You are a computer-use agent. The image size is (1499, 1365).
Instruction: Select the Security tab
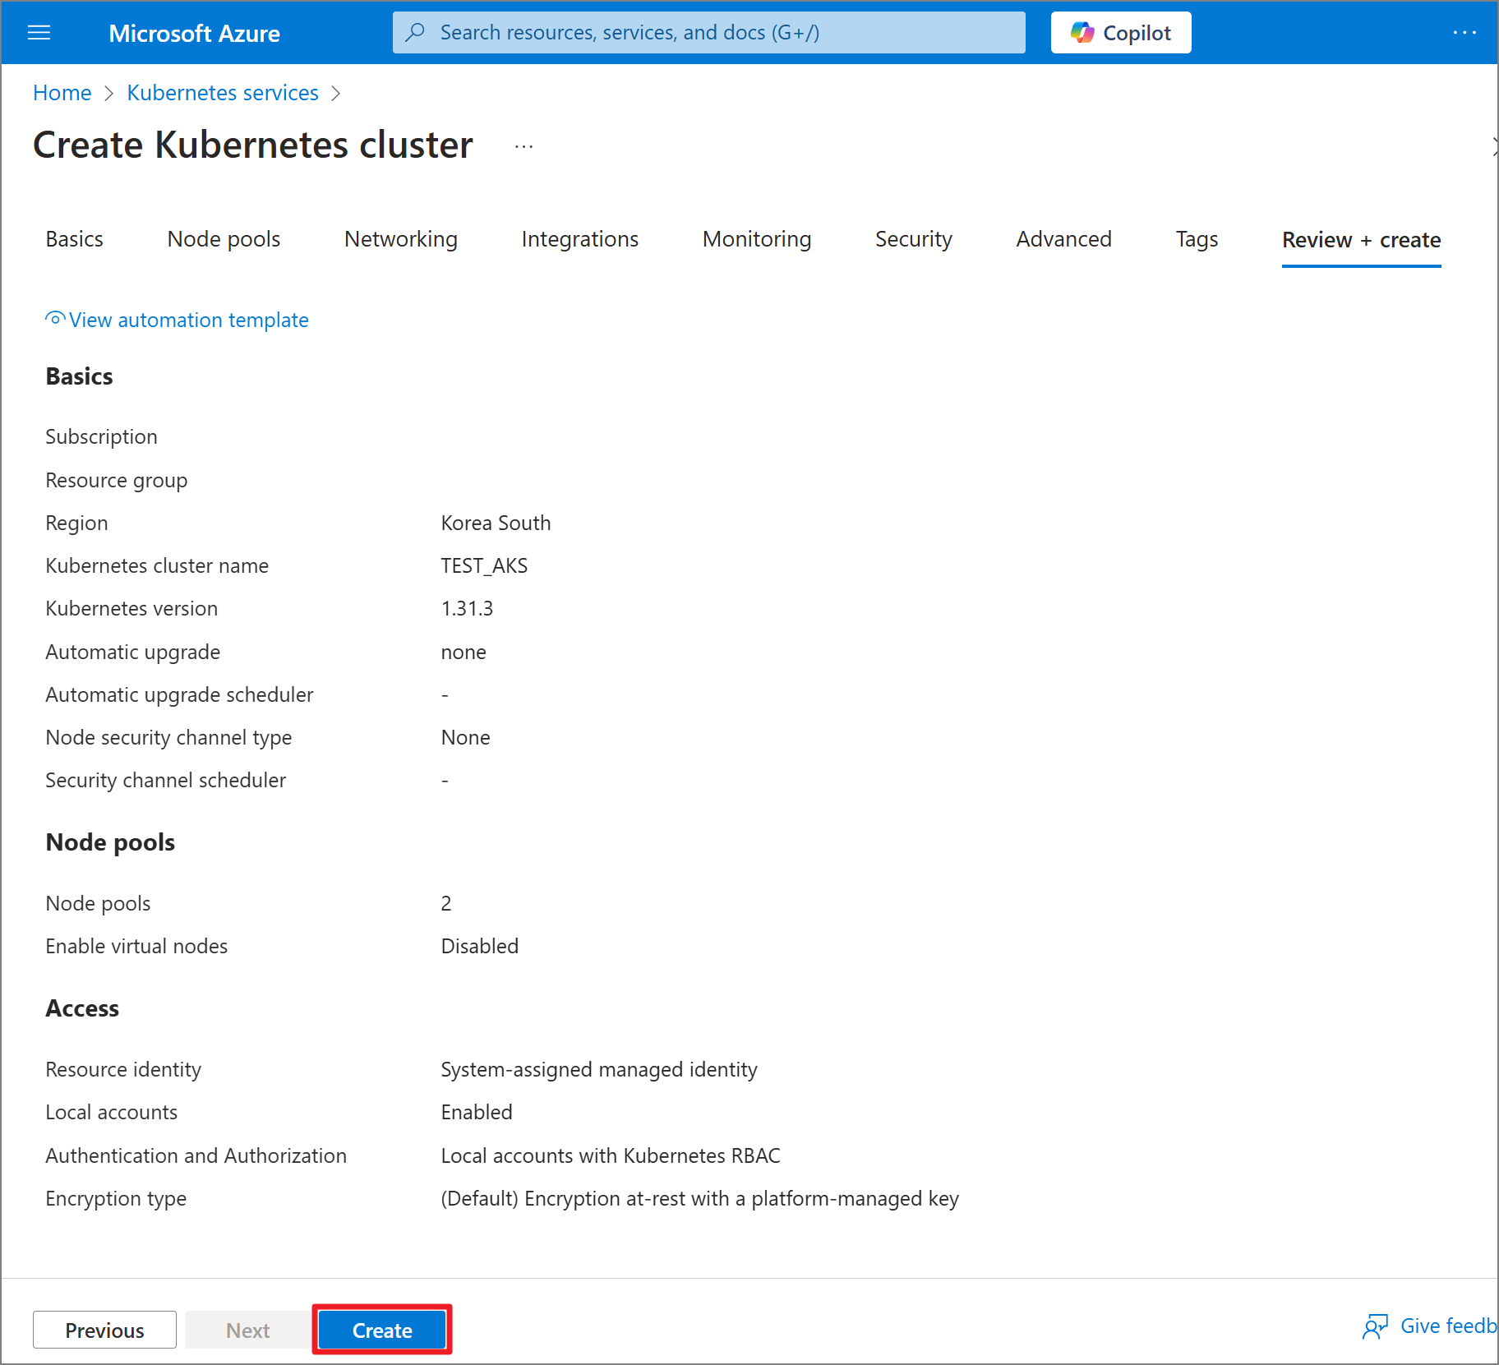[914, 239]
